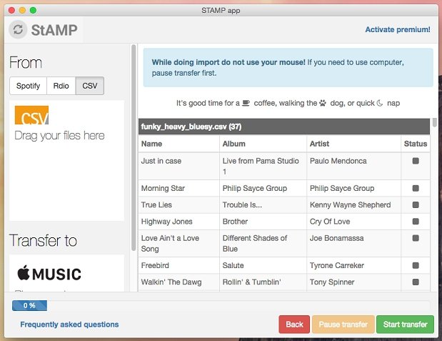Click status square for Walkin' The Dawg
Screen dimensions: 442x341
(416, 282)
